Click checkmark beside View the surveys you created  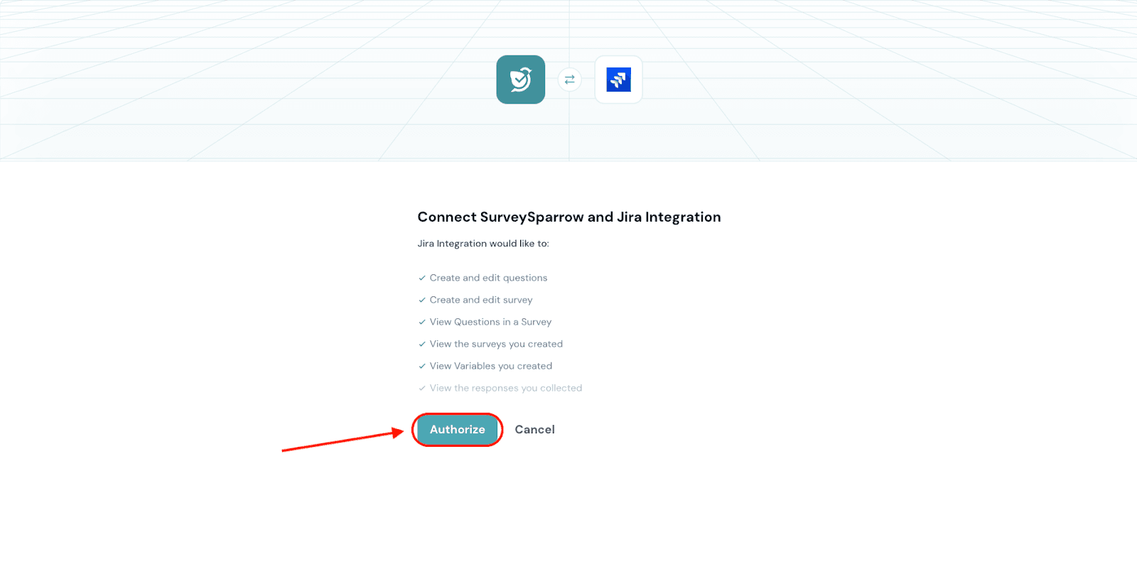point(422,344)
